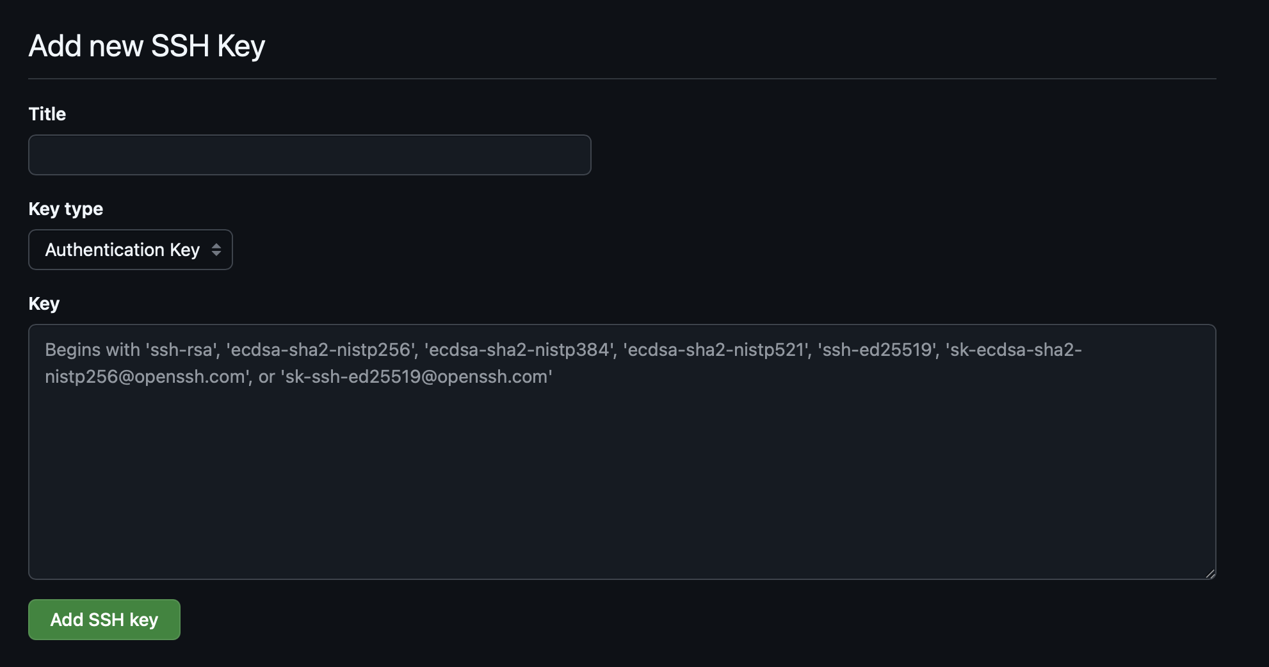
Task: Select the Authentication Key option text
Action: click(x=122, y=250)
